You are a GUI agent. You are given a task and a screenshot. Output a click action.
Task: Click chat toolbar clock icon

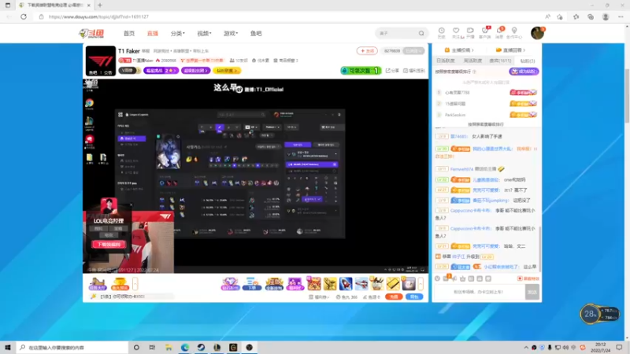(437, 278)
